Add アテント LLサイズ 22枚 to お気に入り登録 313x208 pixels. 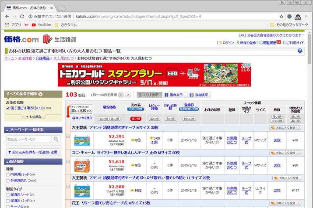[x=287, y=178]
